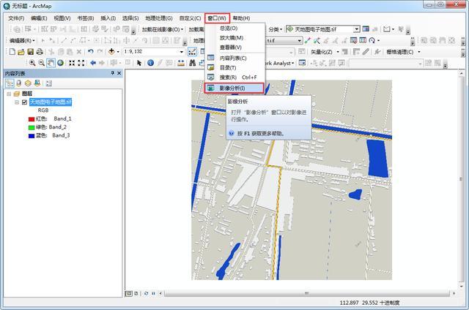Open the 视图(V) menu
The height and width of the screenshot is (310, 469).
62,18
